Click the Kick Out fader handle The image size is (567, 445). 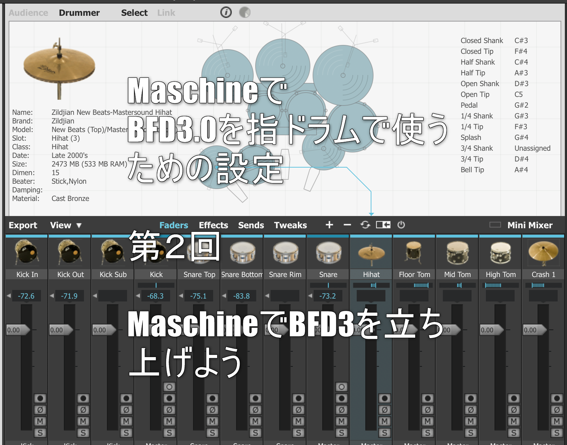(61, 330)
